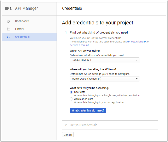Click What credentials do I need? button

tap(88, 110)
